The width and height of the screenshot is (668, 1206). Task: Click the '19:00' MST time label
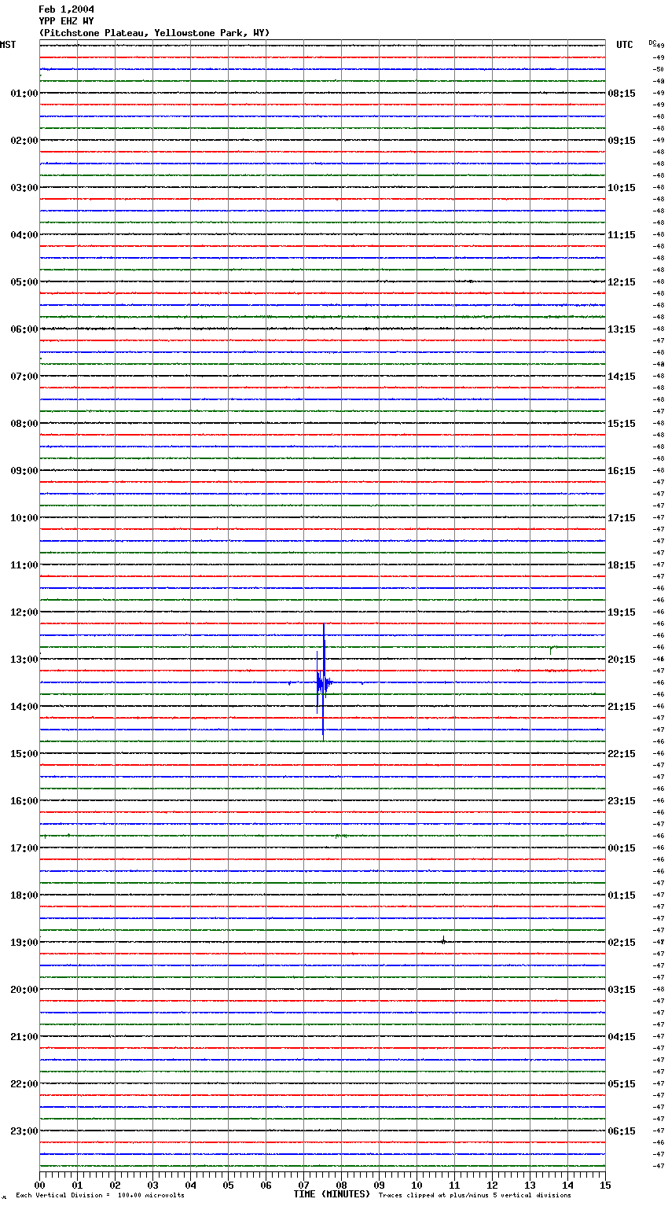click(x=24, y=943)
